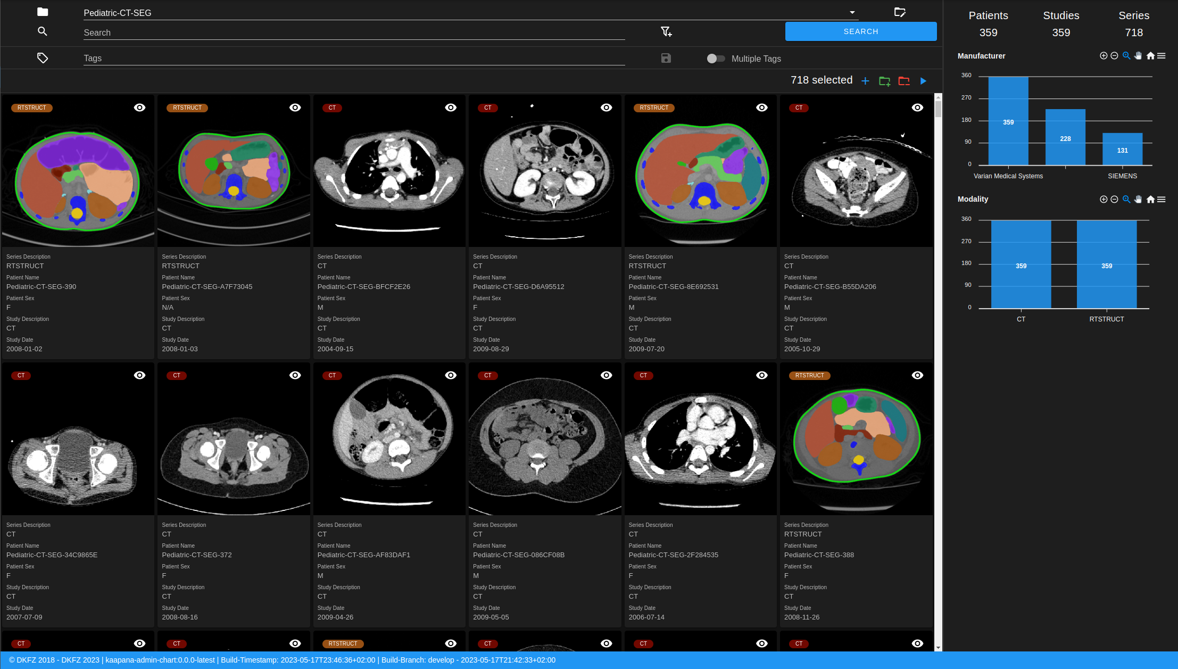Click study date 2008-11-26
This screenshot has width=1178, height=669.
[x=802, y=617]
